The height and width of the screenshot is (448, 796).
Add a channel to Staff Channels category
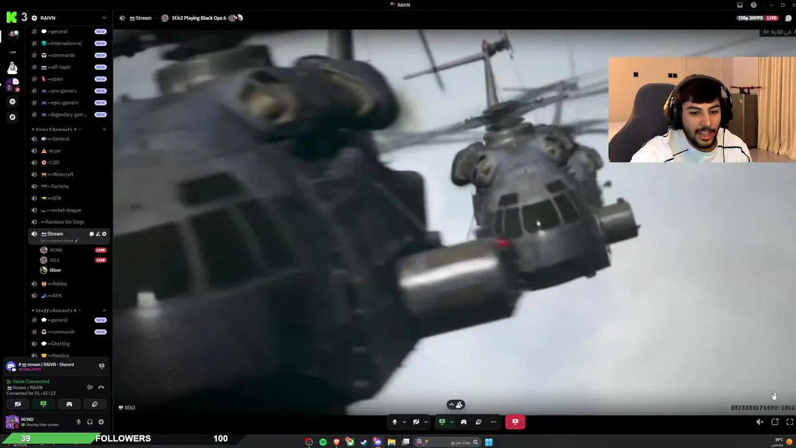click(x=104, y=310)
